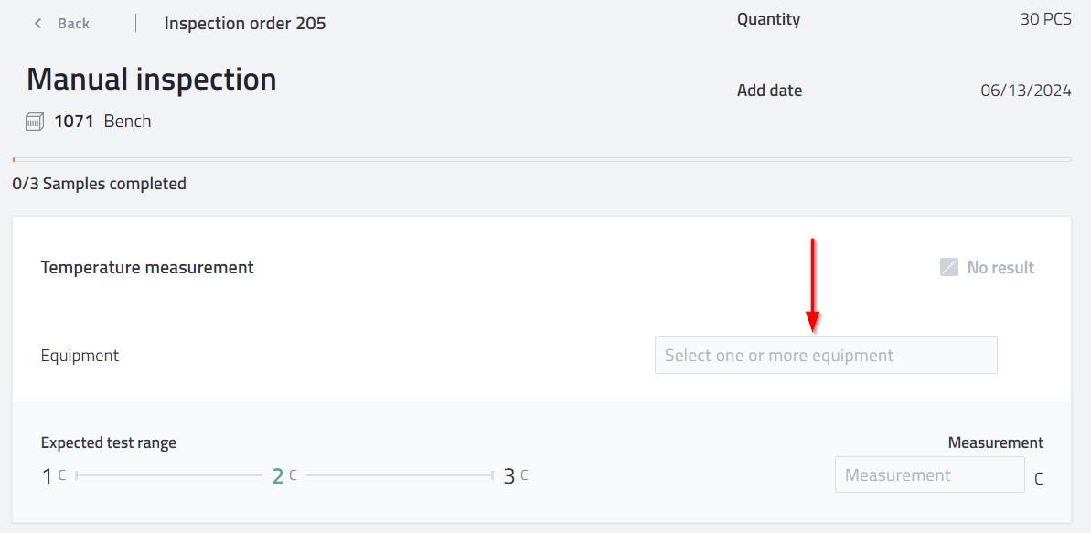Click the Measurement input field
The image size is (1091, 533).
pos(929,475)
